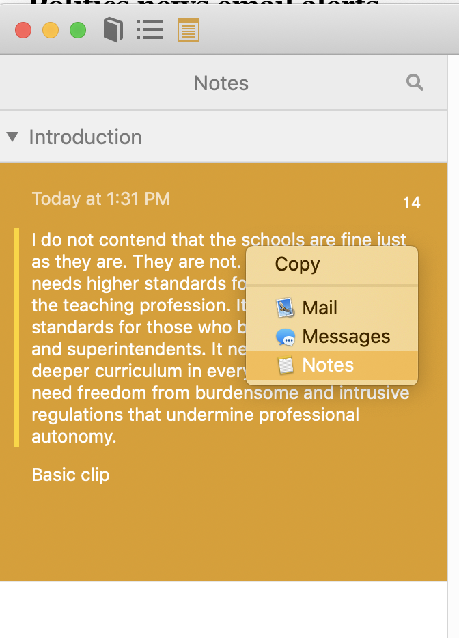The image size is (459, 638).
Task: Search notes with the magnifier icon
Action: pos(415,83)
